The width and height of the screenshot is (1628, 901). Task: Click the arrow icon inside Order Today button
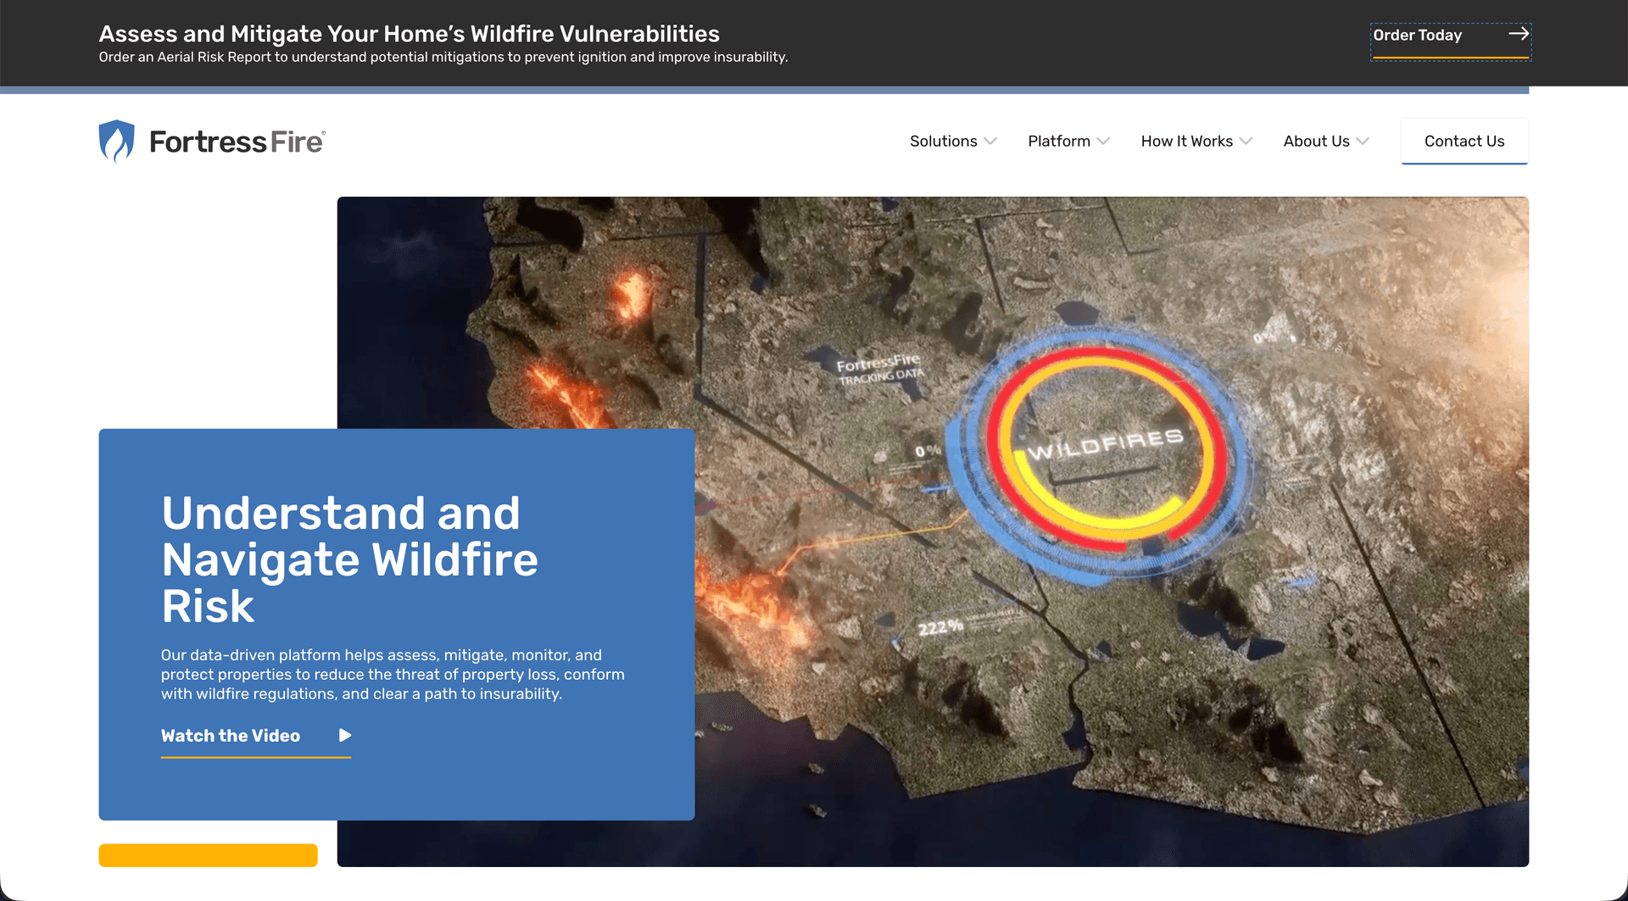tap(1519, 34)
